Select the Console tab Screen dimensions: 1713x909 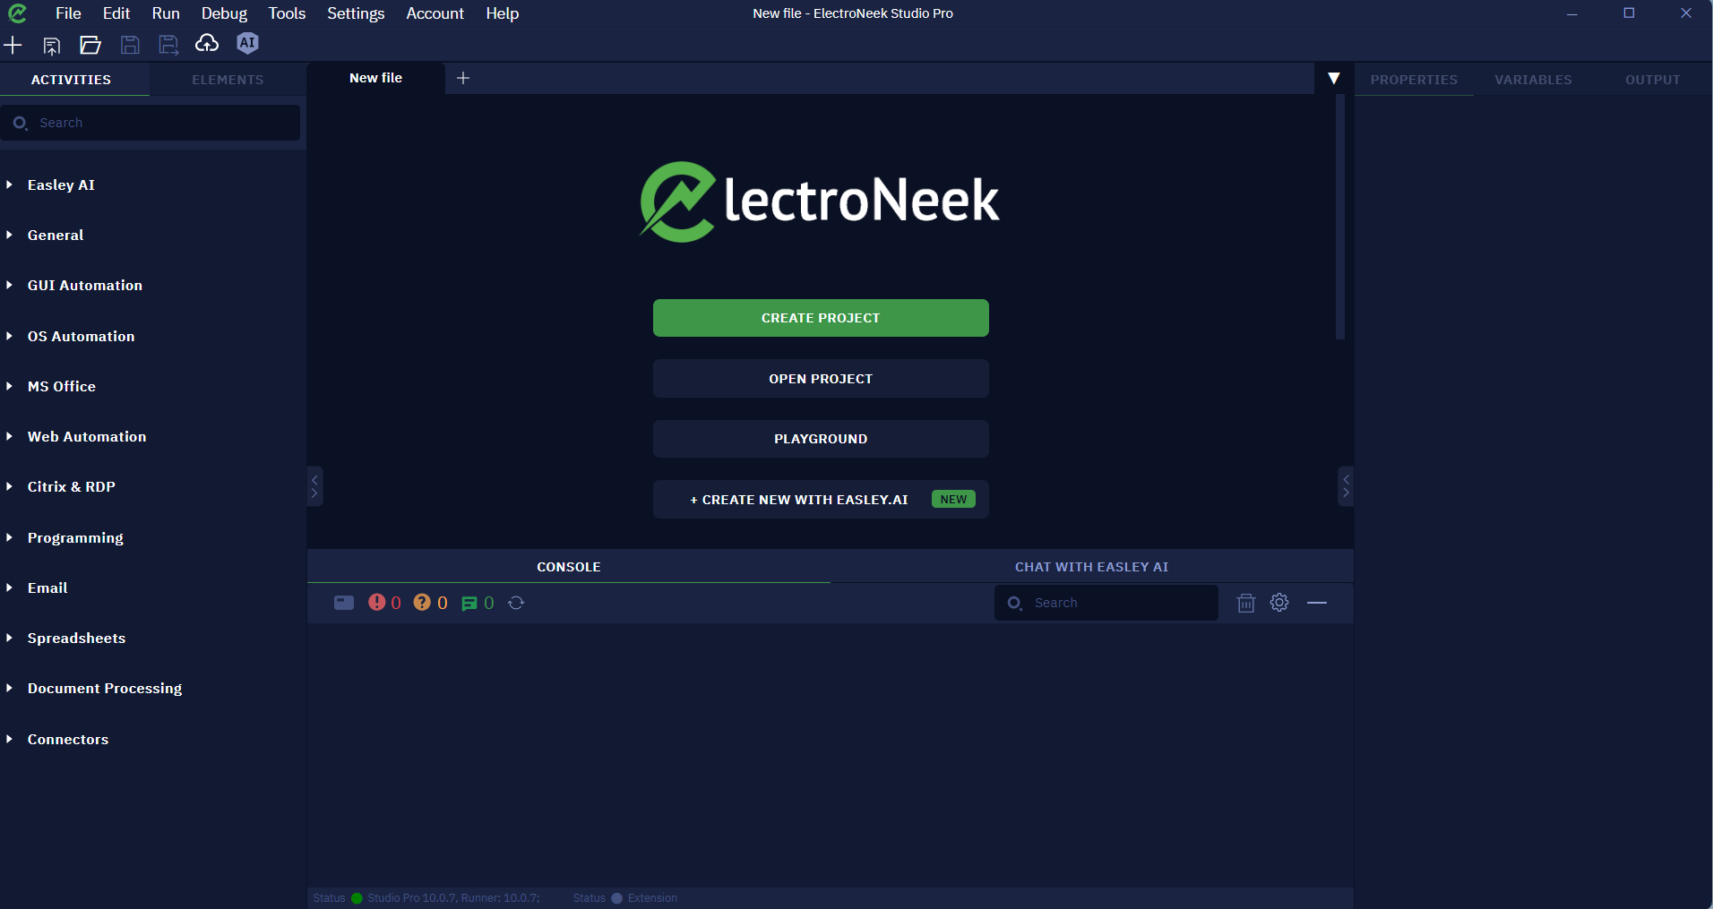click(x=569, y=567)
